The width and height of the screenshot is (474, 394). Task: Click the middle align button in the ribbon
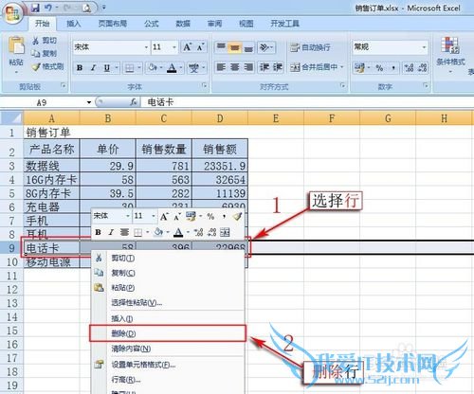pos(235,47)
